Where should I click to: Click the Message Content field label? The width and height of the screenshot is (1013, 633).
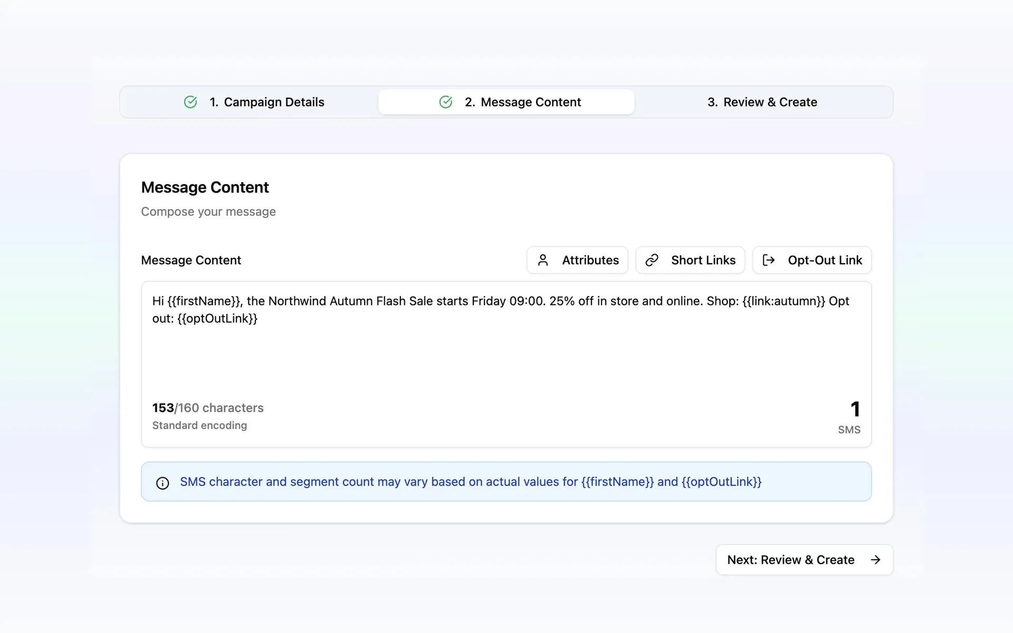[x=191, y=260]
